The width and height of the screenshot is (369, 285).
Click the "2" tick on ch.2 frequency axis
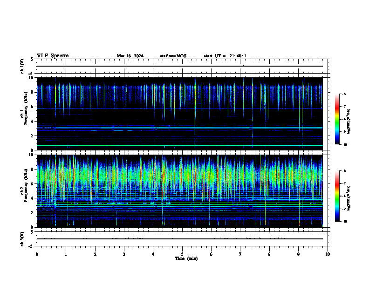[x=32, y=213]
